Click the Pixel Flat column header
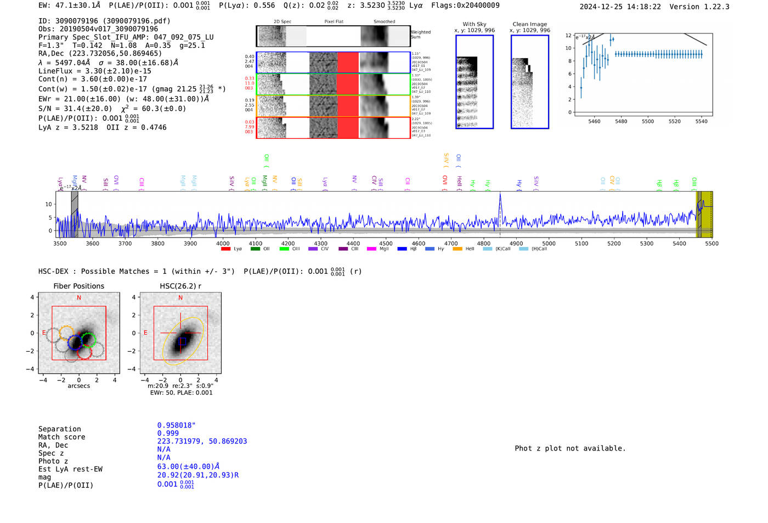 pos(334,21)
